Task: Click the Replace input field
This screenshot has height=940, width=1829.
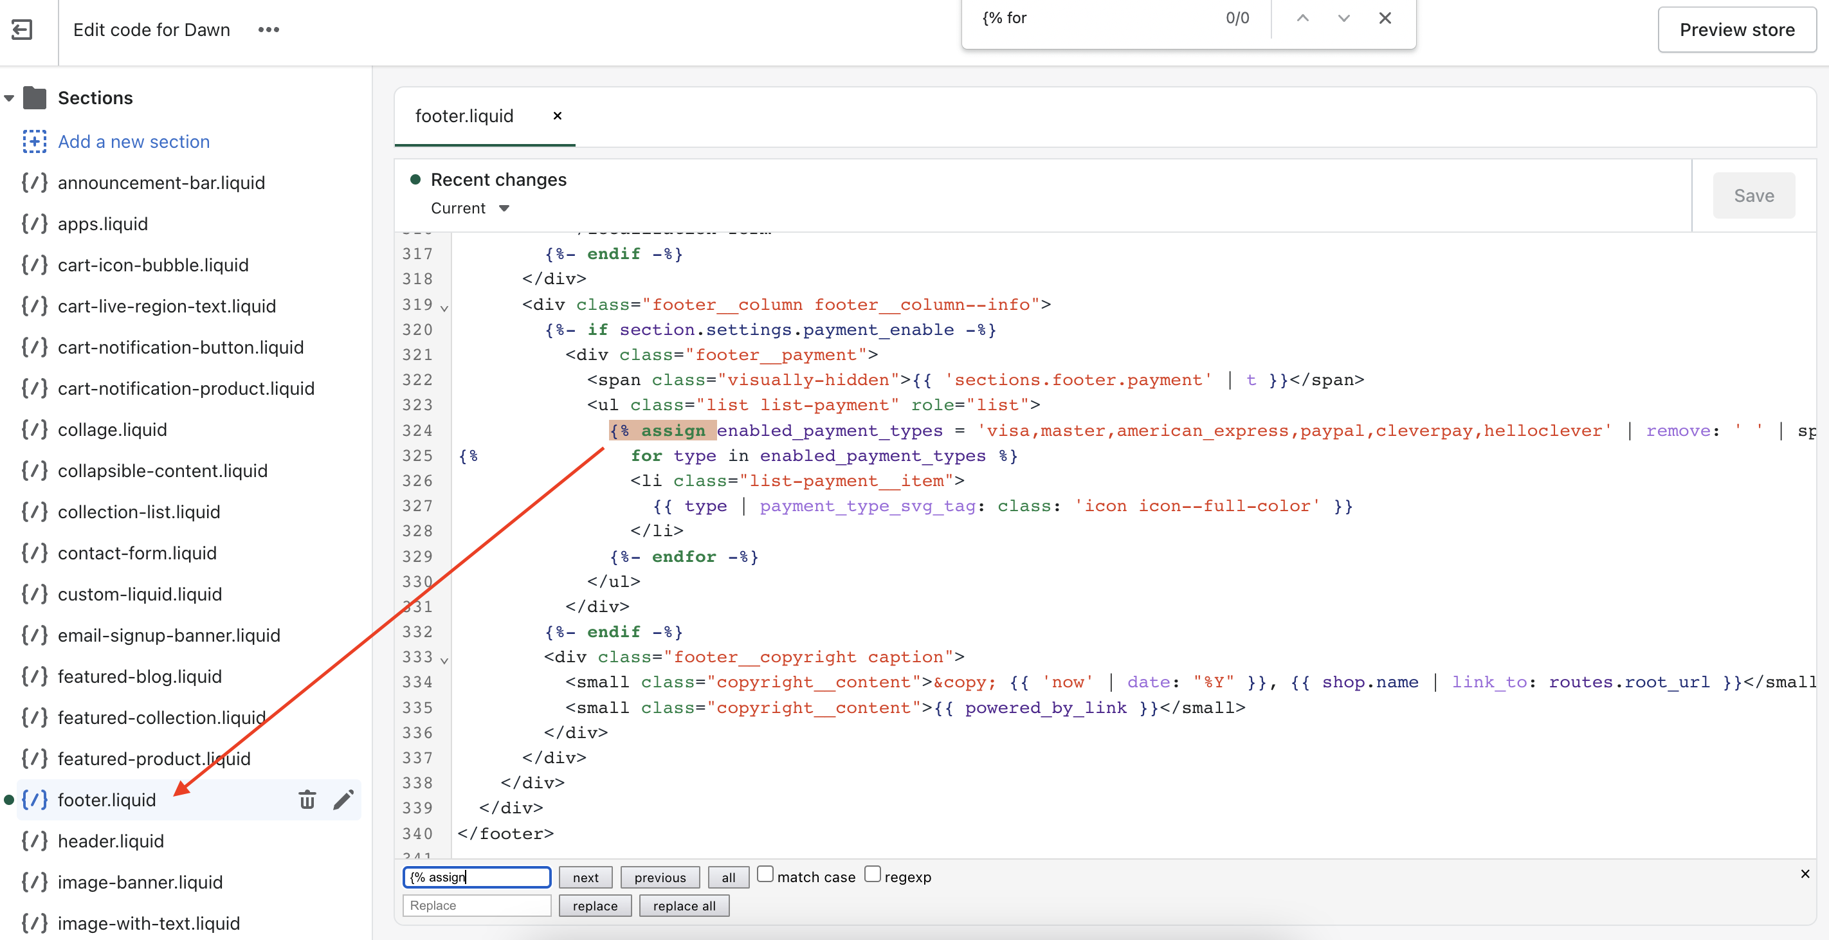Action: click(x=477, y=905)
